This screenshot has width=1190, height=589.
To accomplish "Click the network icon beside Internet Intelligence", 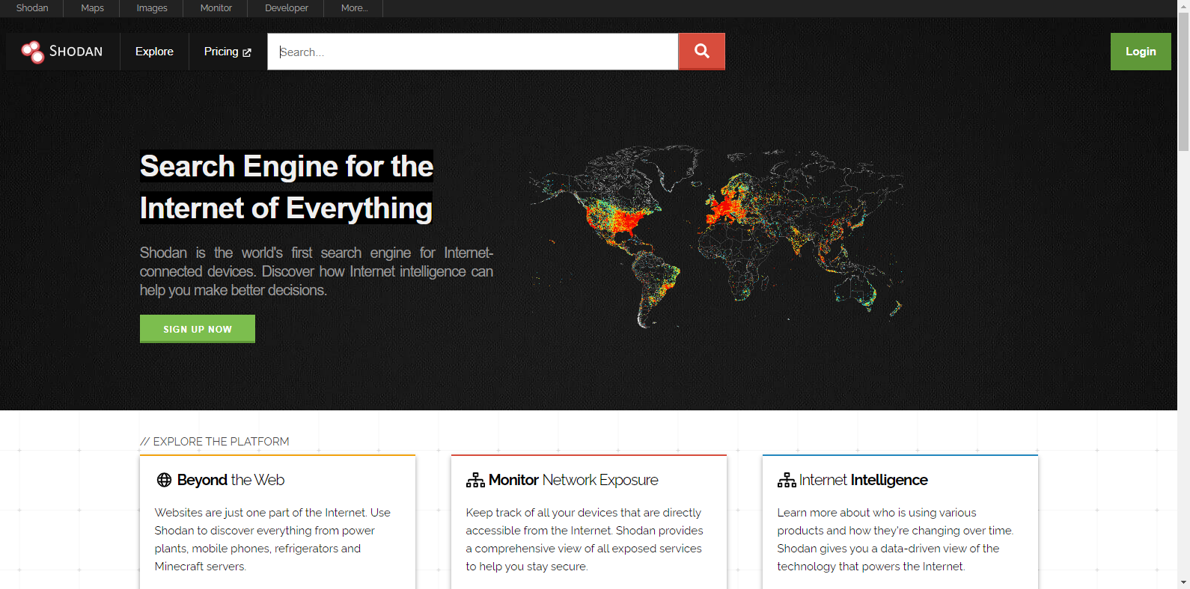I will (787, 480).
